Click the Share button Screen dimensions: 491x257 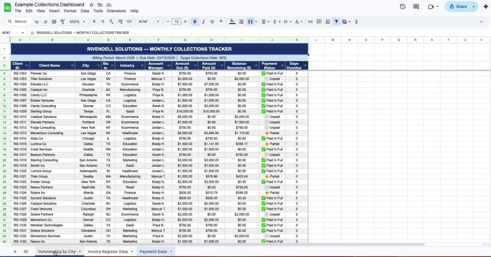458,6
